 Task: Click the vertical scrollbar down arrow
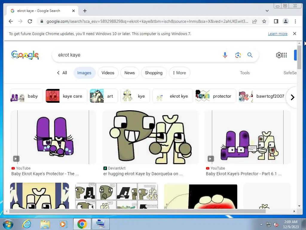[299, 206]
